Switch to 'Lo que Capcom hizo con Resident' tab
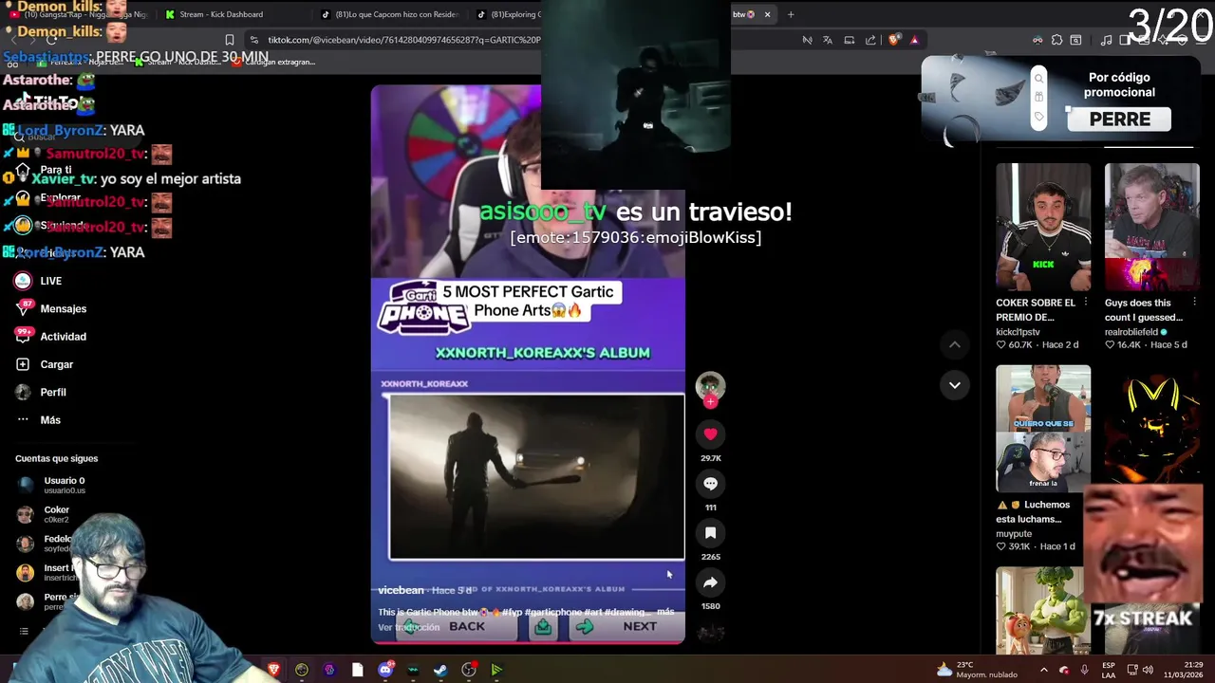The height and width of the screenshot is (683, 1215). 389,14
